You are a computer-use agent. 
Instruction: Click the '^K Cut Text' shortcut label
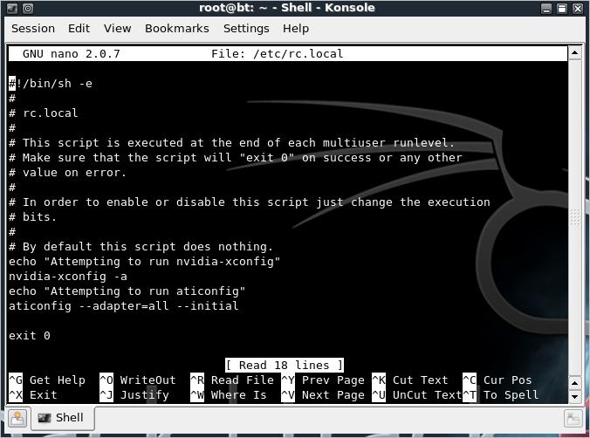pos(410,380)
